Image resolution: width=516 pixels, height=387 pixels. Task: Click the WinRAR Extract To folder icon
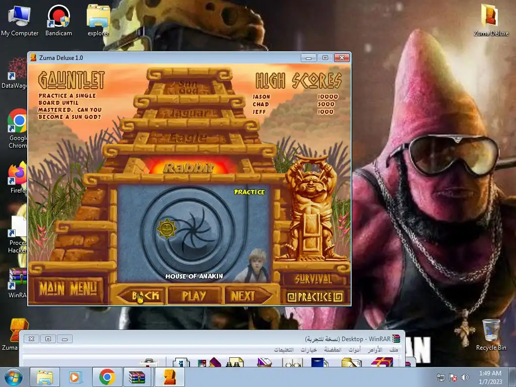pos(351,362)
